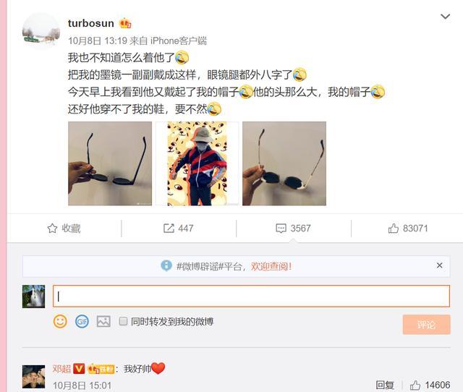
Task: View the bucket hat person photo
Action: pos(197,163)
